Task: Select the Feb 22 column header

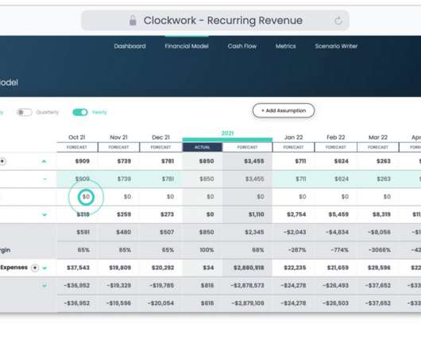Action: coord(336,137)
